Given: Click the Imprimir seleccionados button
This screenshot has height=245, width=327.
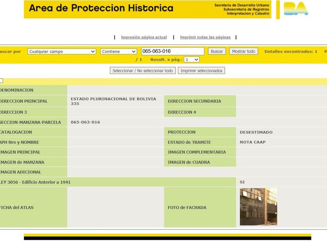Looking at the screenshot, I should 201,71.
